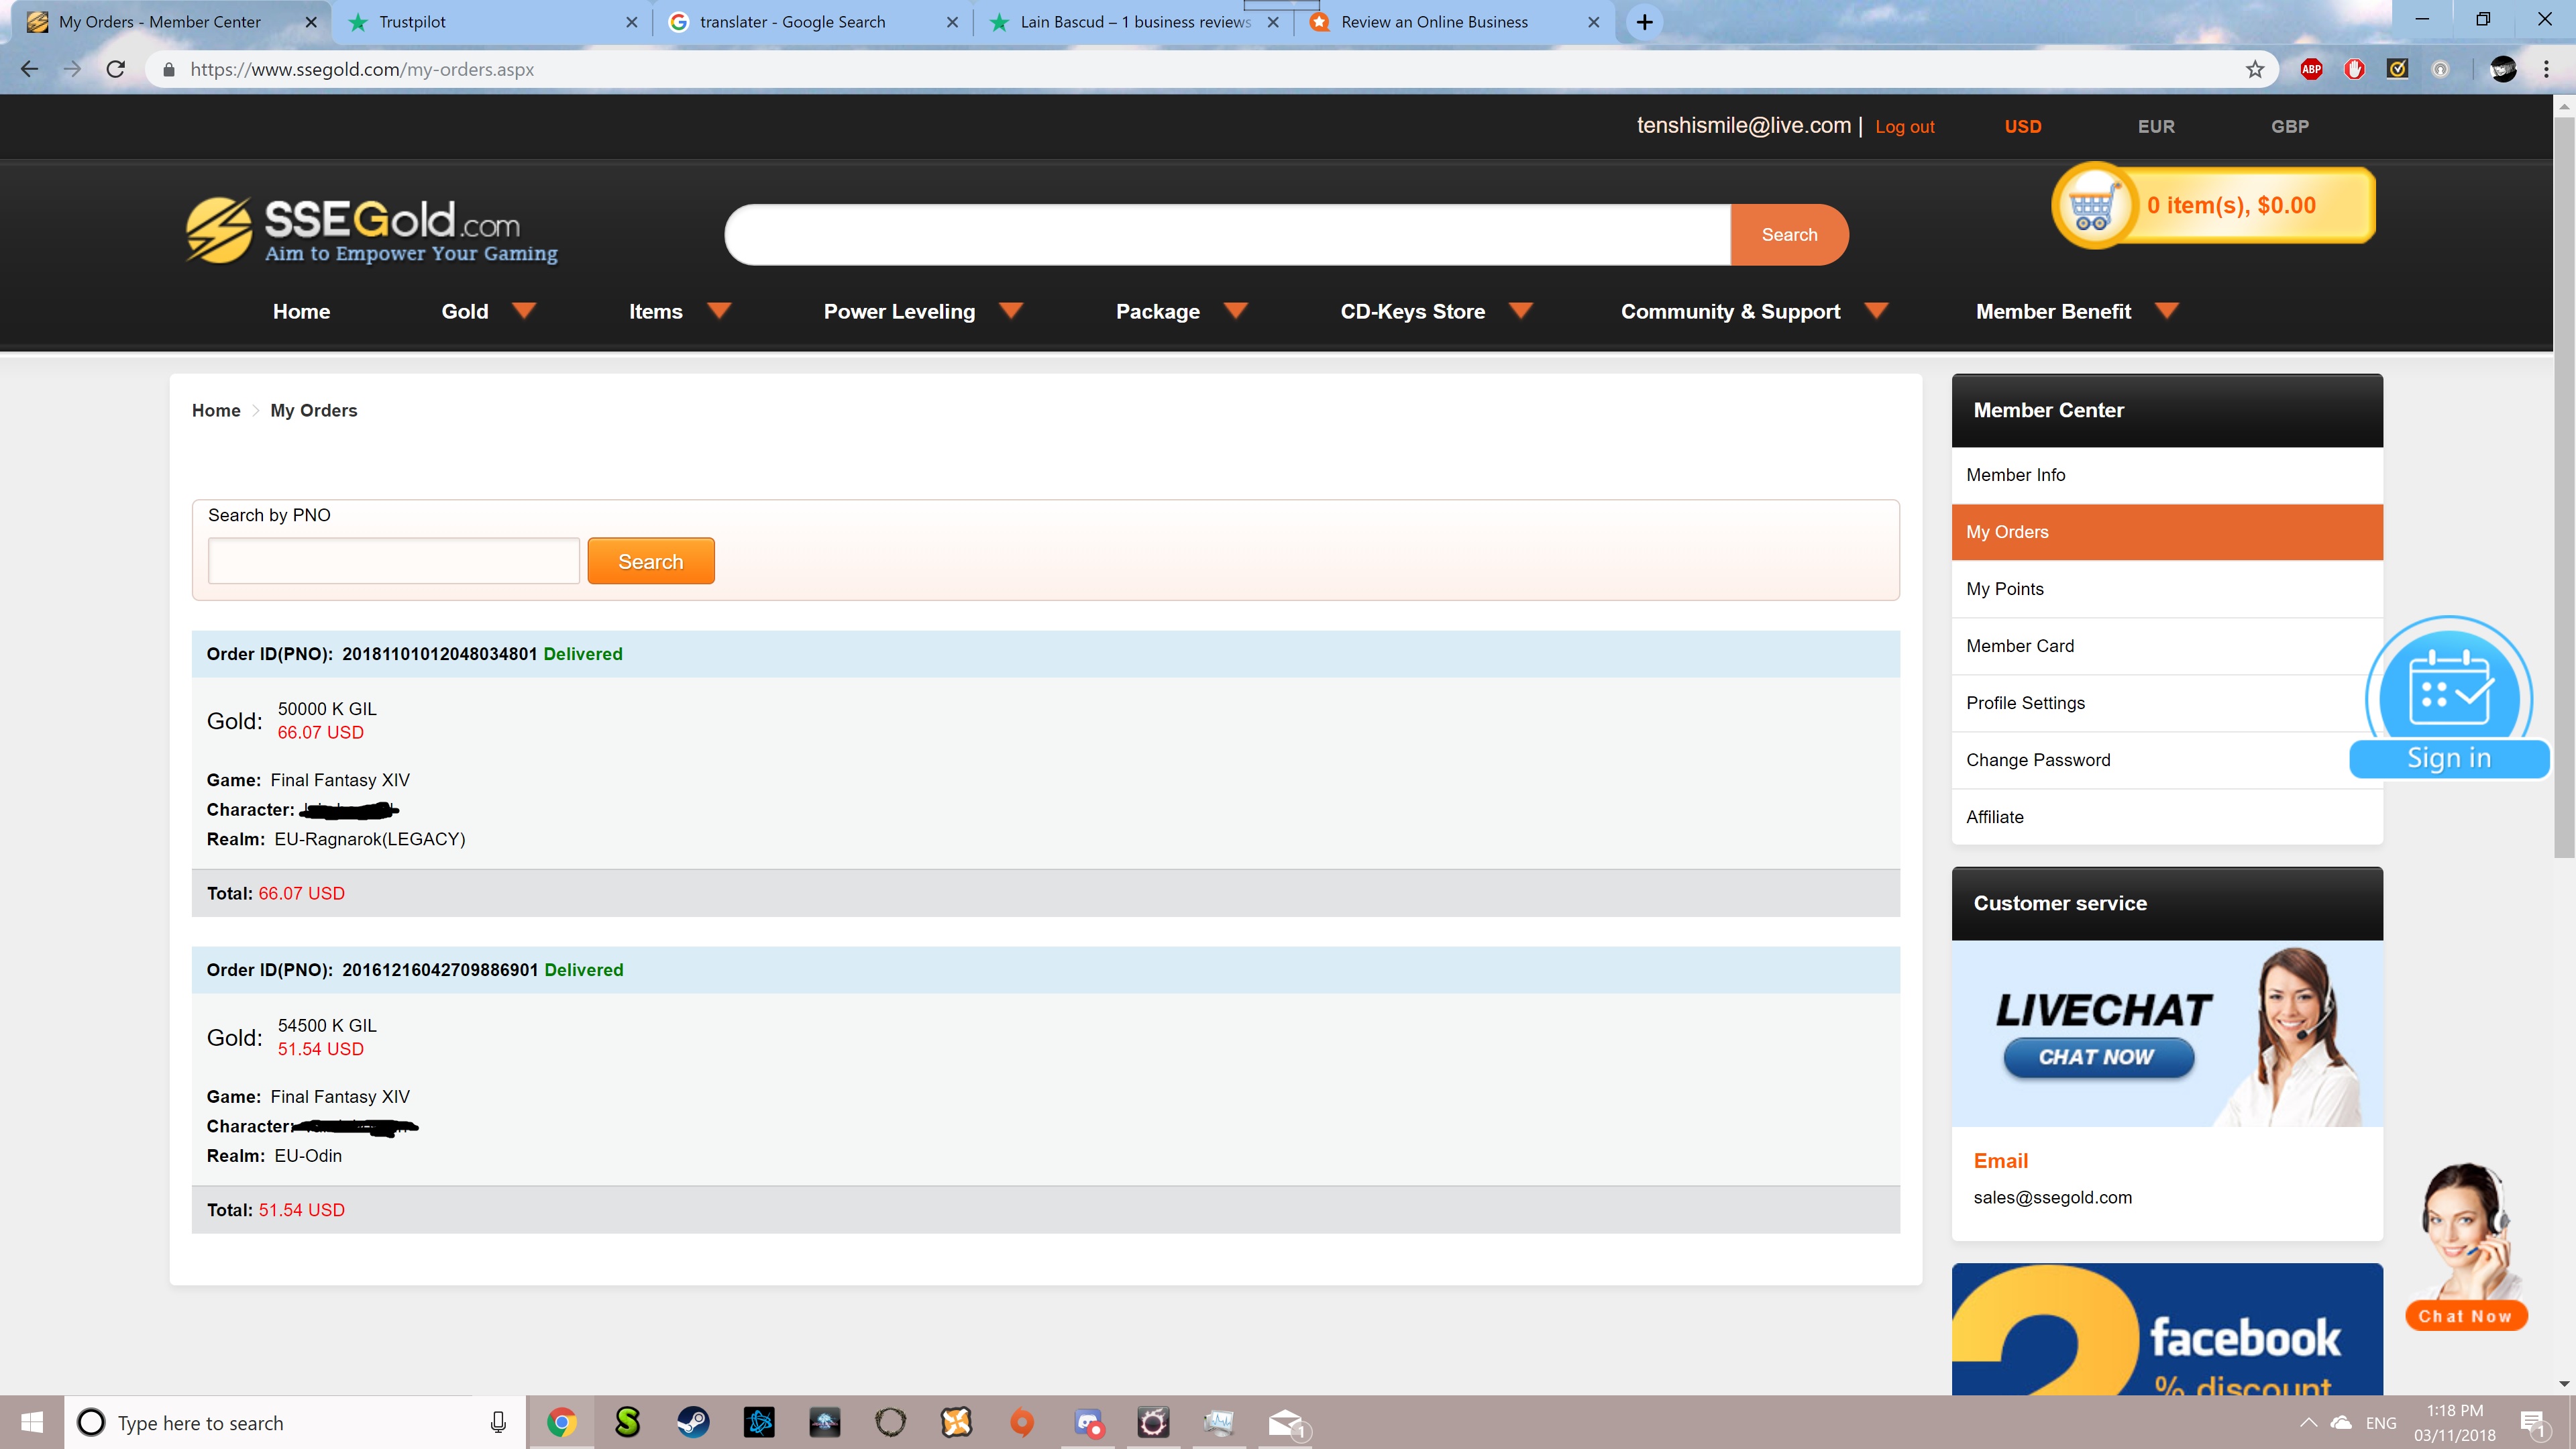Show hidden system tray icons
2576x1449 pixels.
pyautogui.click(x=2308, y=1422)
